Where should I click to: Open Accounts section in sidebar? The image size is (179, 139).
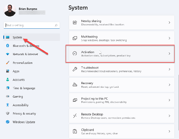pos(18,80)
